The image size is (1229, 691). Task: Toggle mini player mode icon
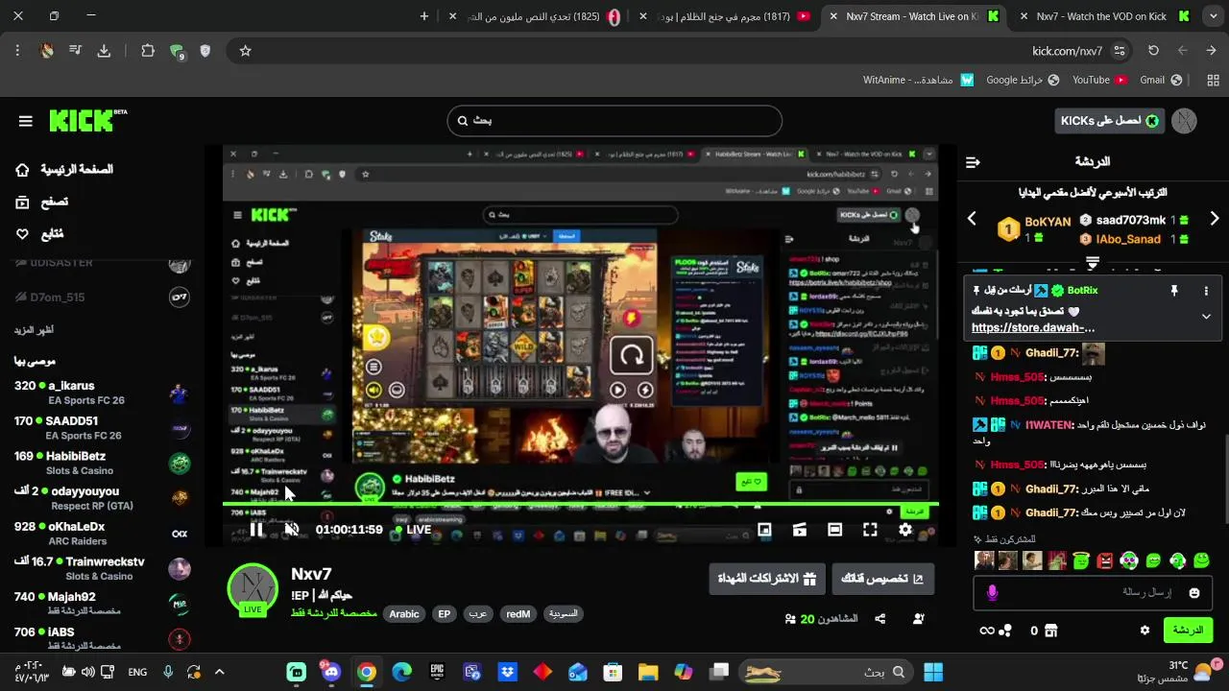click(764, 530)
